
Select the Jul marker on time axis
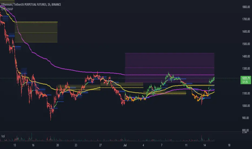click(x=125, y=145)
